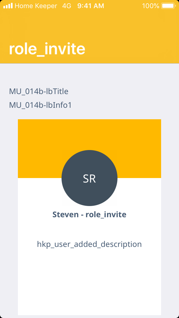Image resolution: width=179 pixels, height=318 pixels.
Task: Tap the role_invite header title
Action: click(x=47, y=49)
